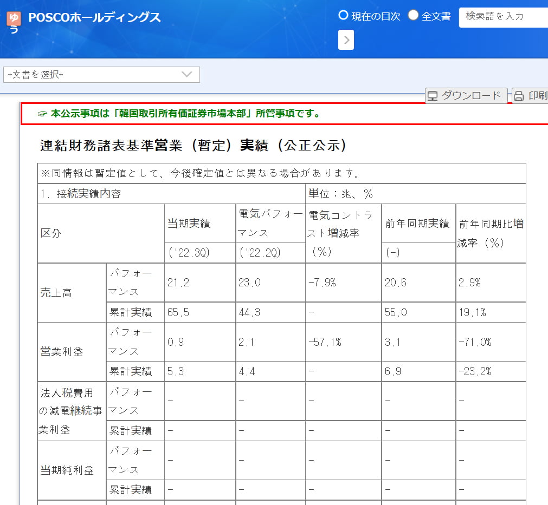Click the 20.6 prior-year sales cell

pos(418,283)
